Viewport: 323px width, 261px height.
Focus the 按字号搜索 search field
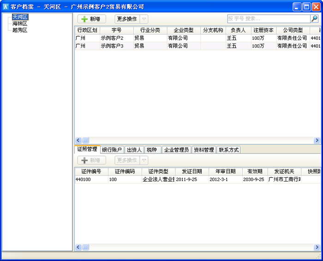click(x=269, y=19)
